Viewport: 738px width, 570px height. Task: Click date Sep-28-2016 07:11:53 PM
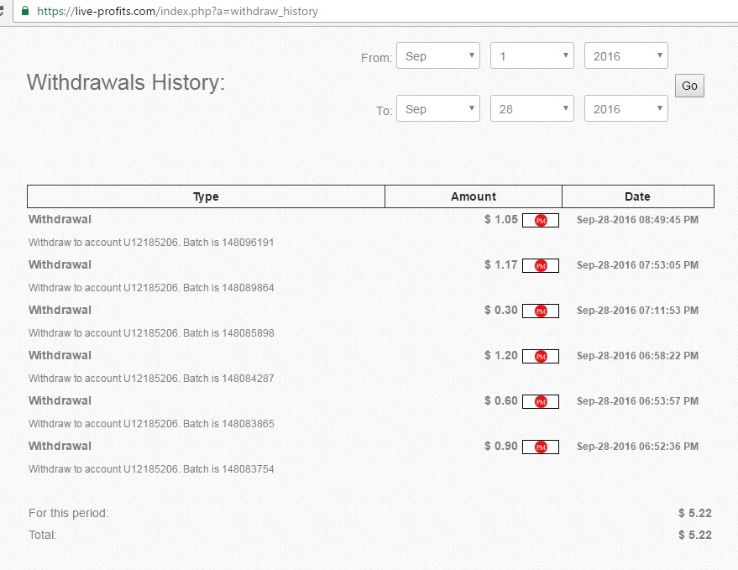click(638, 310)
